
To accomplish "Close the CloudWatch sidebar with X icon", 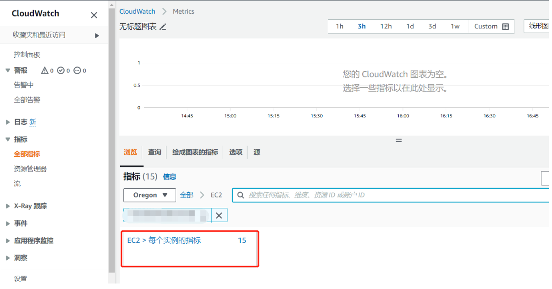I will (94, 15).
